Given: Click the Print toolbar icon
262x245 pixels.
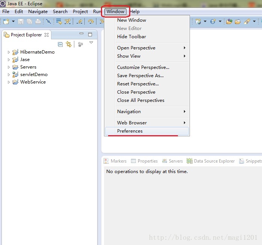Looking at the screenshot, I should 38,21.
